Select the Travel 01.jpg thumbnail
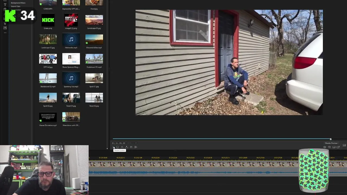Viewport: 347px width, 195px height. tap(71, 98)
